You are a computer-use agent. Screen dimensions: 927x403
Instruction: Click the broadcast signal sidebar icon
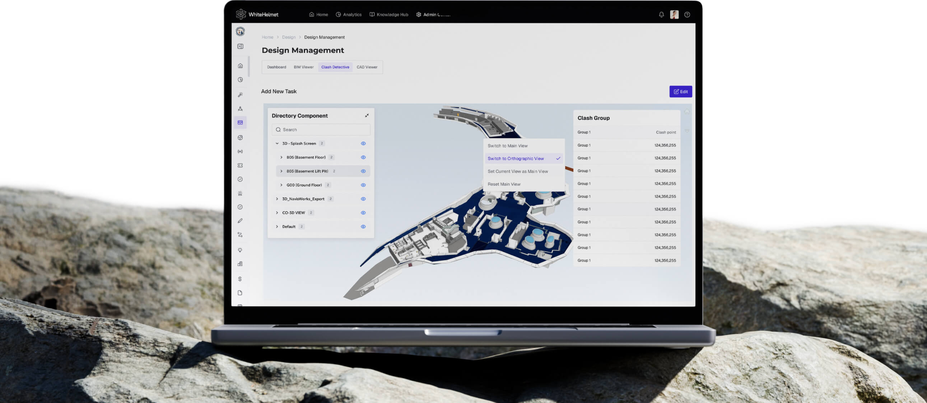pos(241,152)
